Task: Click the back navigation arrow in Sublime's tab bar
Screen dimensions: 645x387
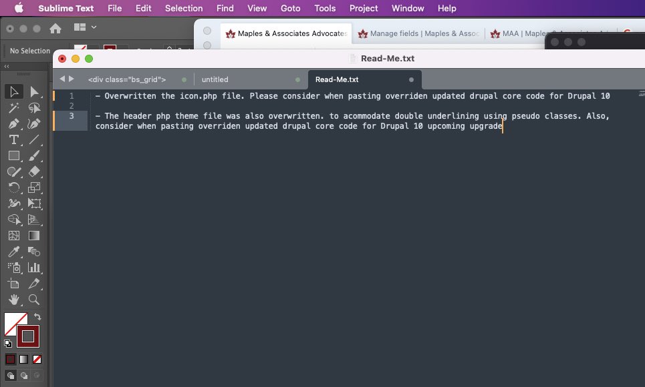Action: pos(62,78)
